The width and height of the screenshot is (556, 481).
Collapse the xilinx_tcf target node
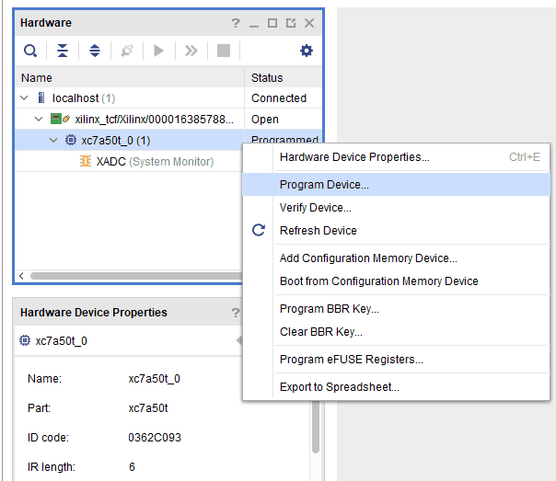[x=39, y=119]
